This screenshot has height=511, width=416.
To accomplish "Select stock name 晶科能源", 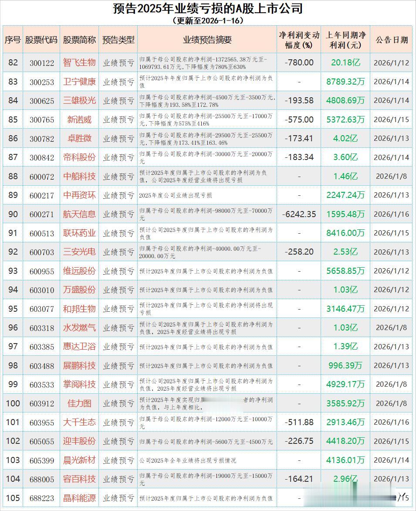I will (79, 498).
